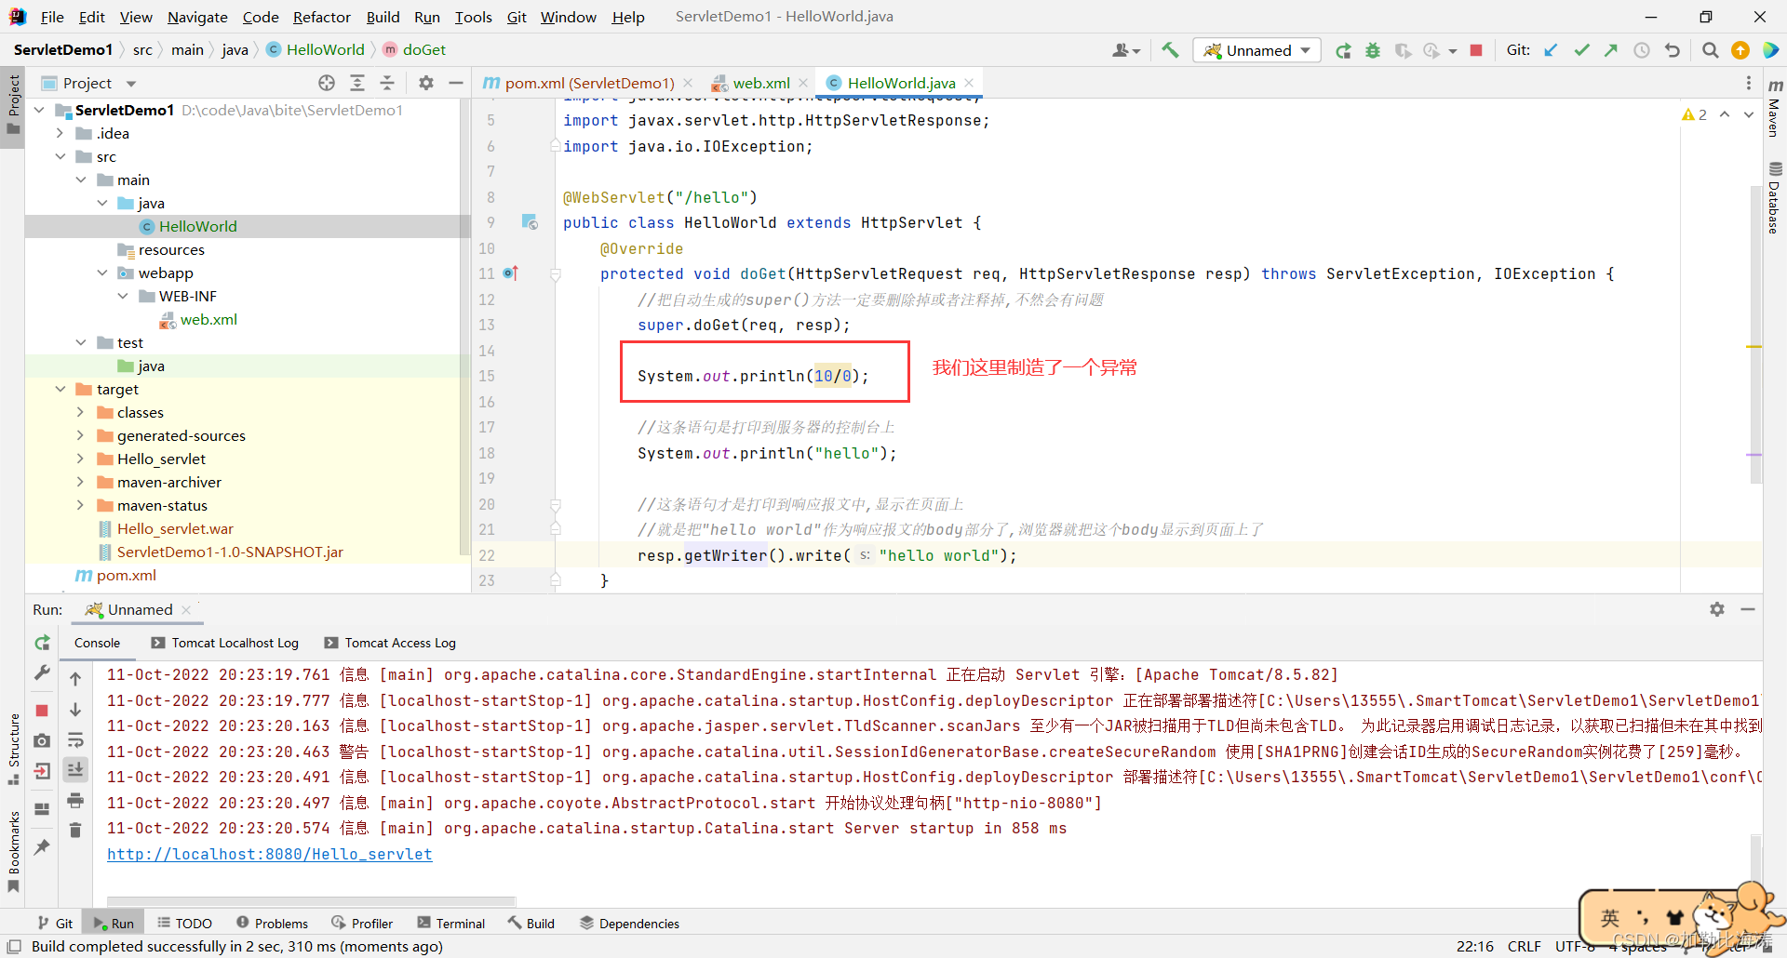Collapse the webapp folder in Project tree
Screen dimensions: 1787x958
pos(102,273)
